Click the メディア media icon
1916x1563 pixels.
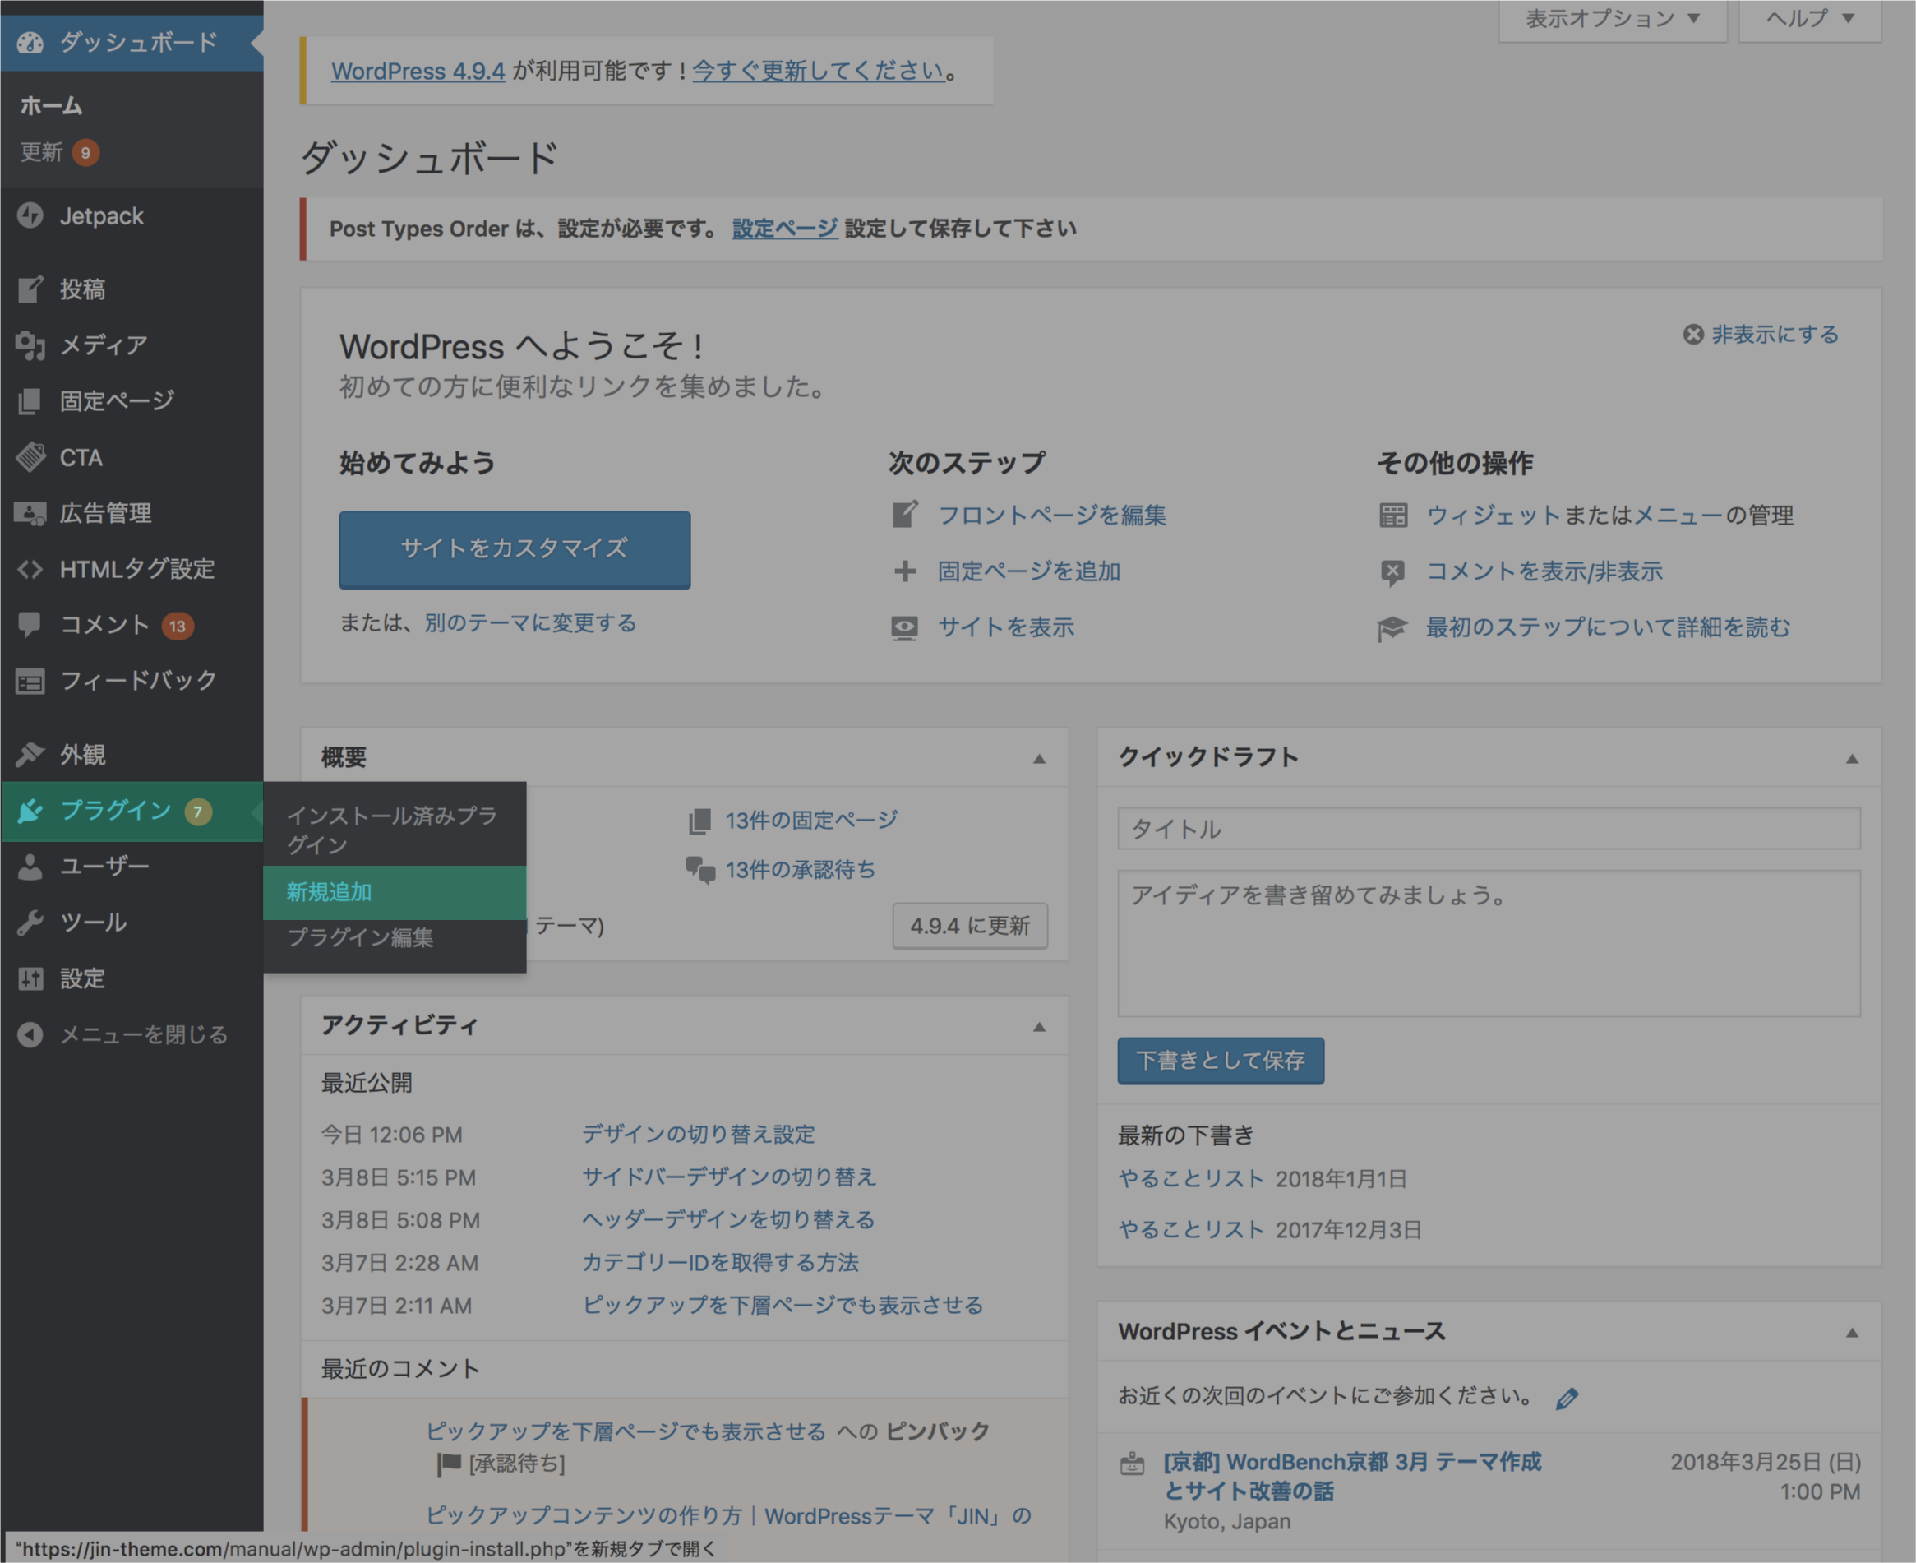click(x=30, y=345)
